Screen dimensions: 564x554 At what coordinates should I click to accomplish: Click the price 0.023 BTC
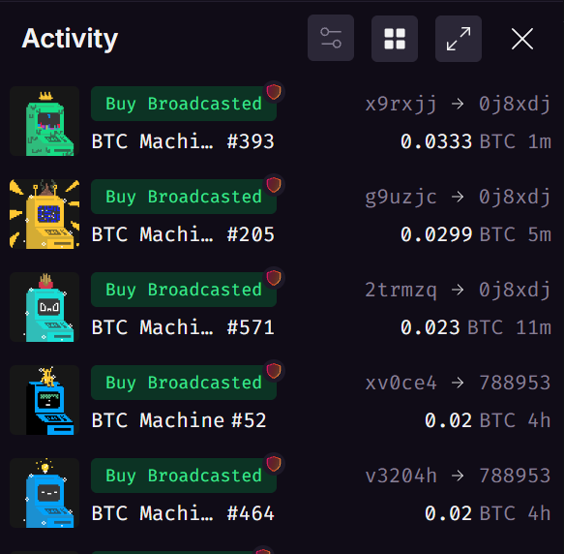452,327
